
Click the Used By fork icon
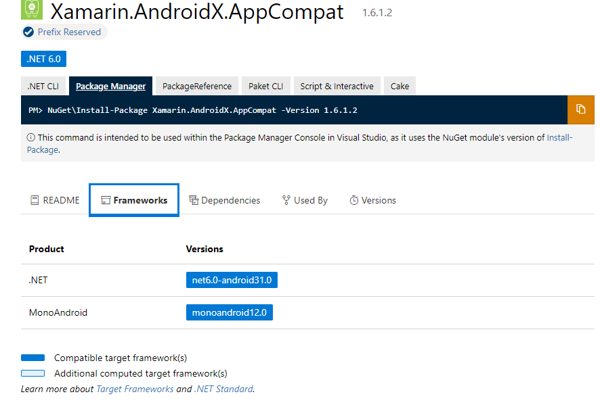[285, 200]
